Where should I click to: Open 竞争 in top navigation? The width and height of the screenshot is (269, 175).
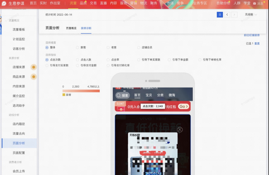[180, 3]
